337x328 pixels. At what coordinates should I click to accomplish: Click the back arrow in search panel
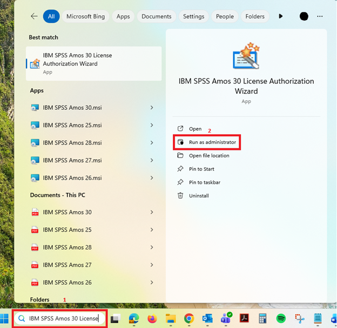tap(34, 16)
